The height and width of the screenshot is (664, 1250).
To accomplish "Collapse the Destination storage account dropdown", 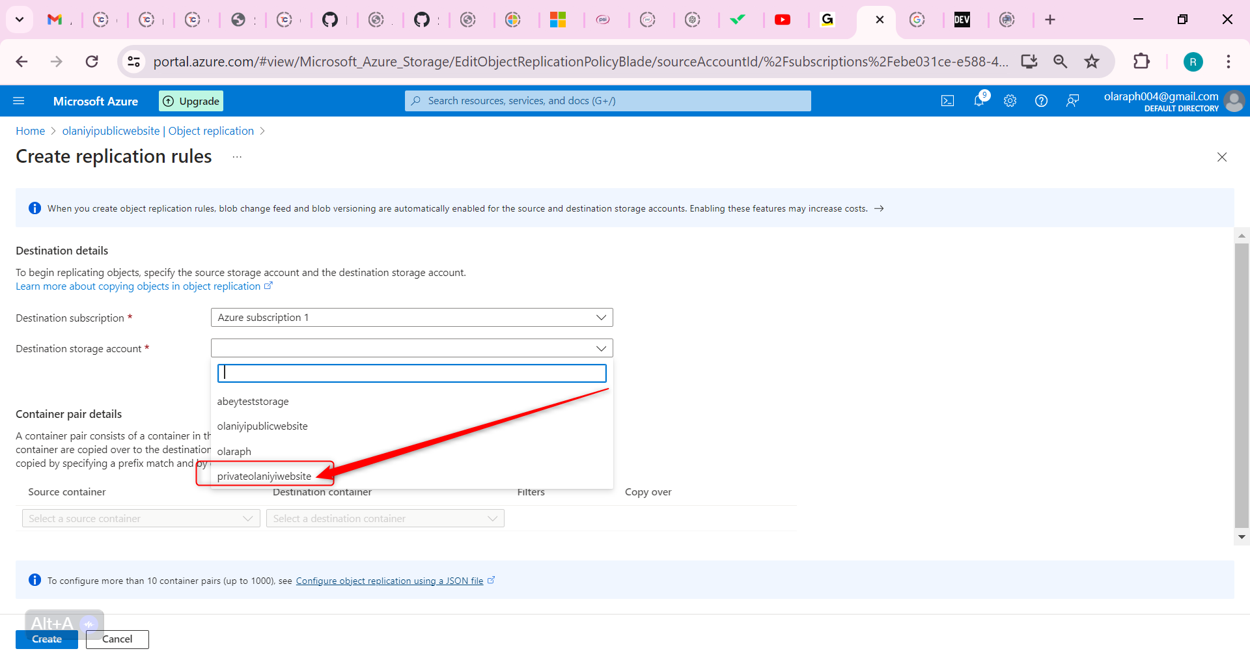I will click(412, 348).
